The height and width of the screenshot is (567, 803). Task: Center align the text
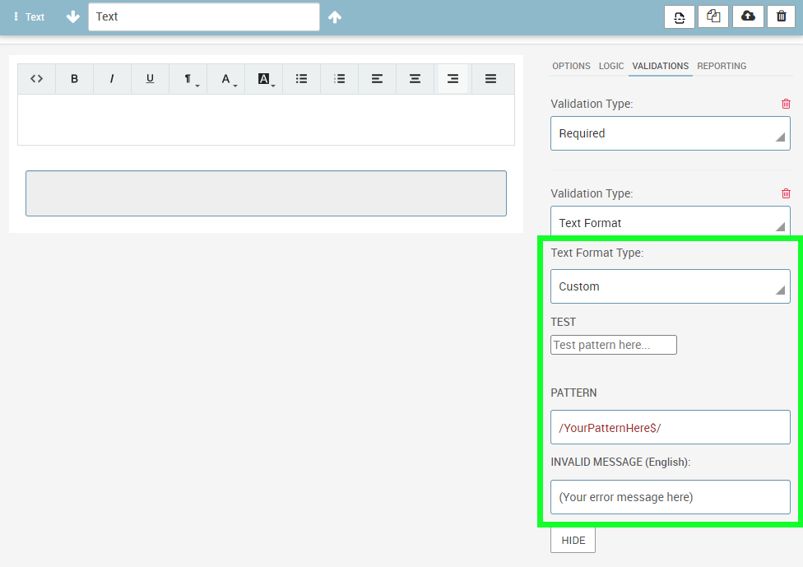(415, 79)
